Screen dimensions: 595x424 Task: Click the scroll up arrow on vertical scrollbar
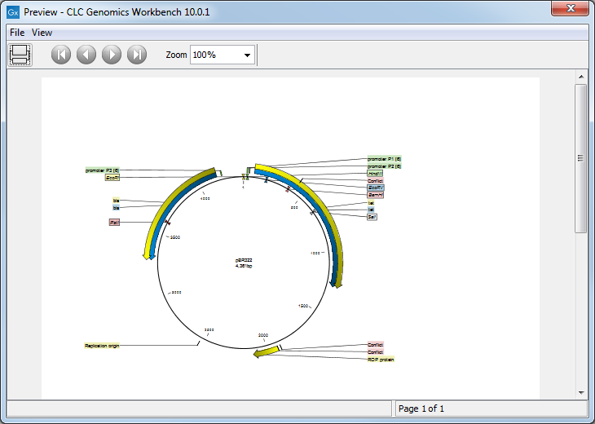point(581,77)
